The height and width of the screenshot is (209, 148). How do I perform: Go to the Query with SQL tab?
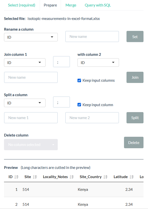pyautogui.click(x=98, y=5)
